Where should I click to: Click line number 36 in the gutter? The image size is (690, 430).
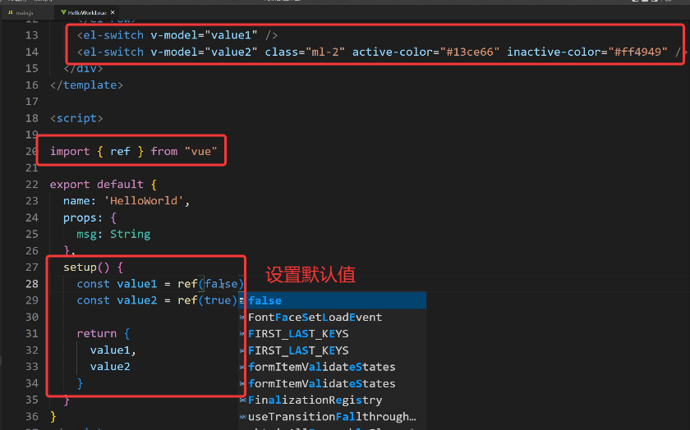32,416
